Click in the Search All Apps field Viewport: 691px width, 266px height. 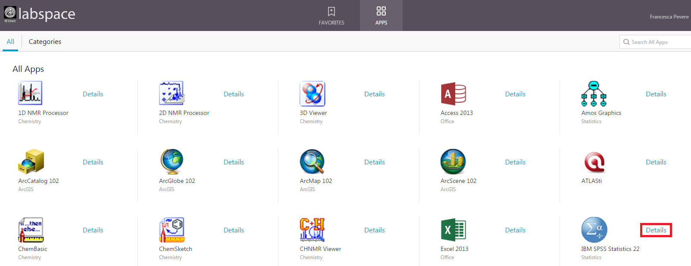coord(656,42)
